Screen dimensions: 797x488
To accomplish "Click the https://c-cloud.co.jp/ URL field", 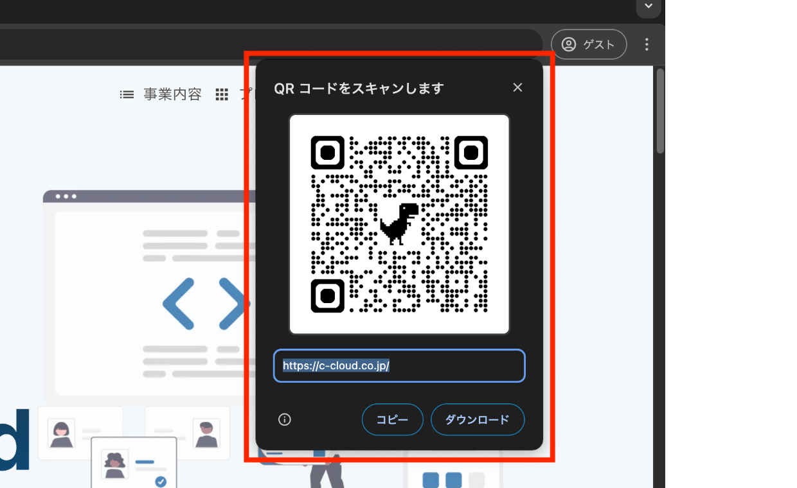I will (398, 366).
